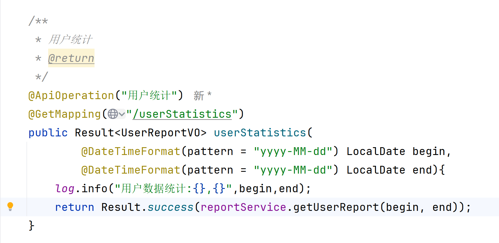Click the log field reference
Viewport: 499px width, 243px height.
(x=65, y=189)
